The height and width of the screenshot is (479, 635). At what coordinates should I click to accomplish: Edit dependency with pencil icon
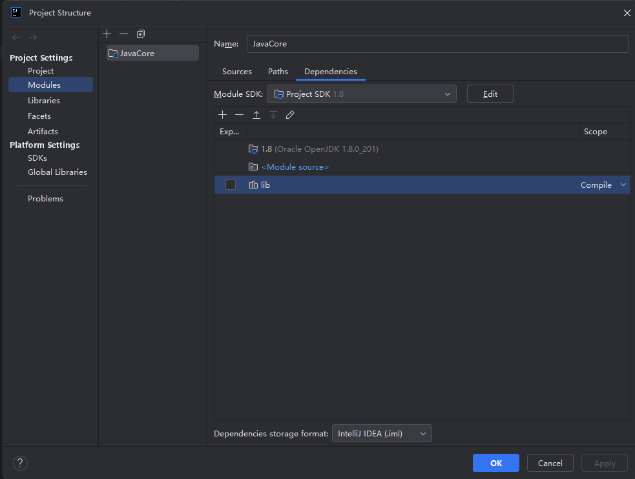coord(290,115)
